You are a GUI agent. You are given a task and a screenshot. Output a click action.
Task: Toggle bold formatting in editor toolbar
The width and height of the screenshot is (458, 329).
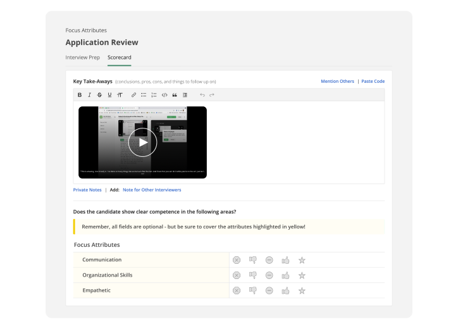80,95
